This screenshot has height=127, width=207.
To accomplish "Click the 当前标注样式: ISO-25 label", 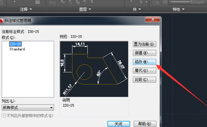I will click(20, 32).
